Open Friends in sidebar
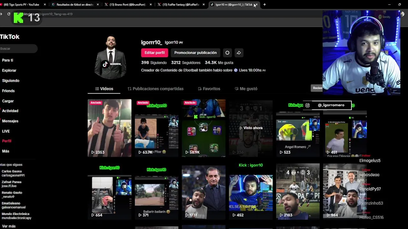 coord(8,91)
